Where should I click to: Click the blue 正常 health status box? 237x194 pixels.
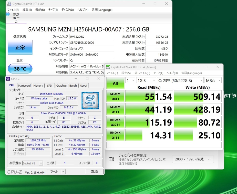tap(20, 47)
